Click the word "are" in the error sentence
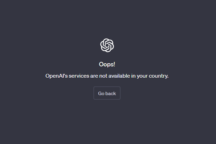Screen dimensions: 216x144 coord(94,76)
